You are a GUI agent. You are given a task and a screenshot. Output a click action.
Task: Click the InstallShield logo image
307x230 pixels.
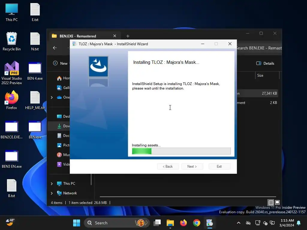point(98,66)
